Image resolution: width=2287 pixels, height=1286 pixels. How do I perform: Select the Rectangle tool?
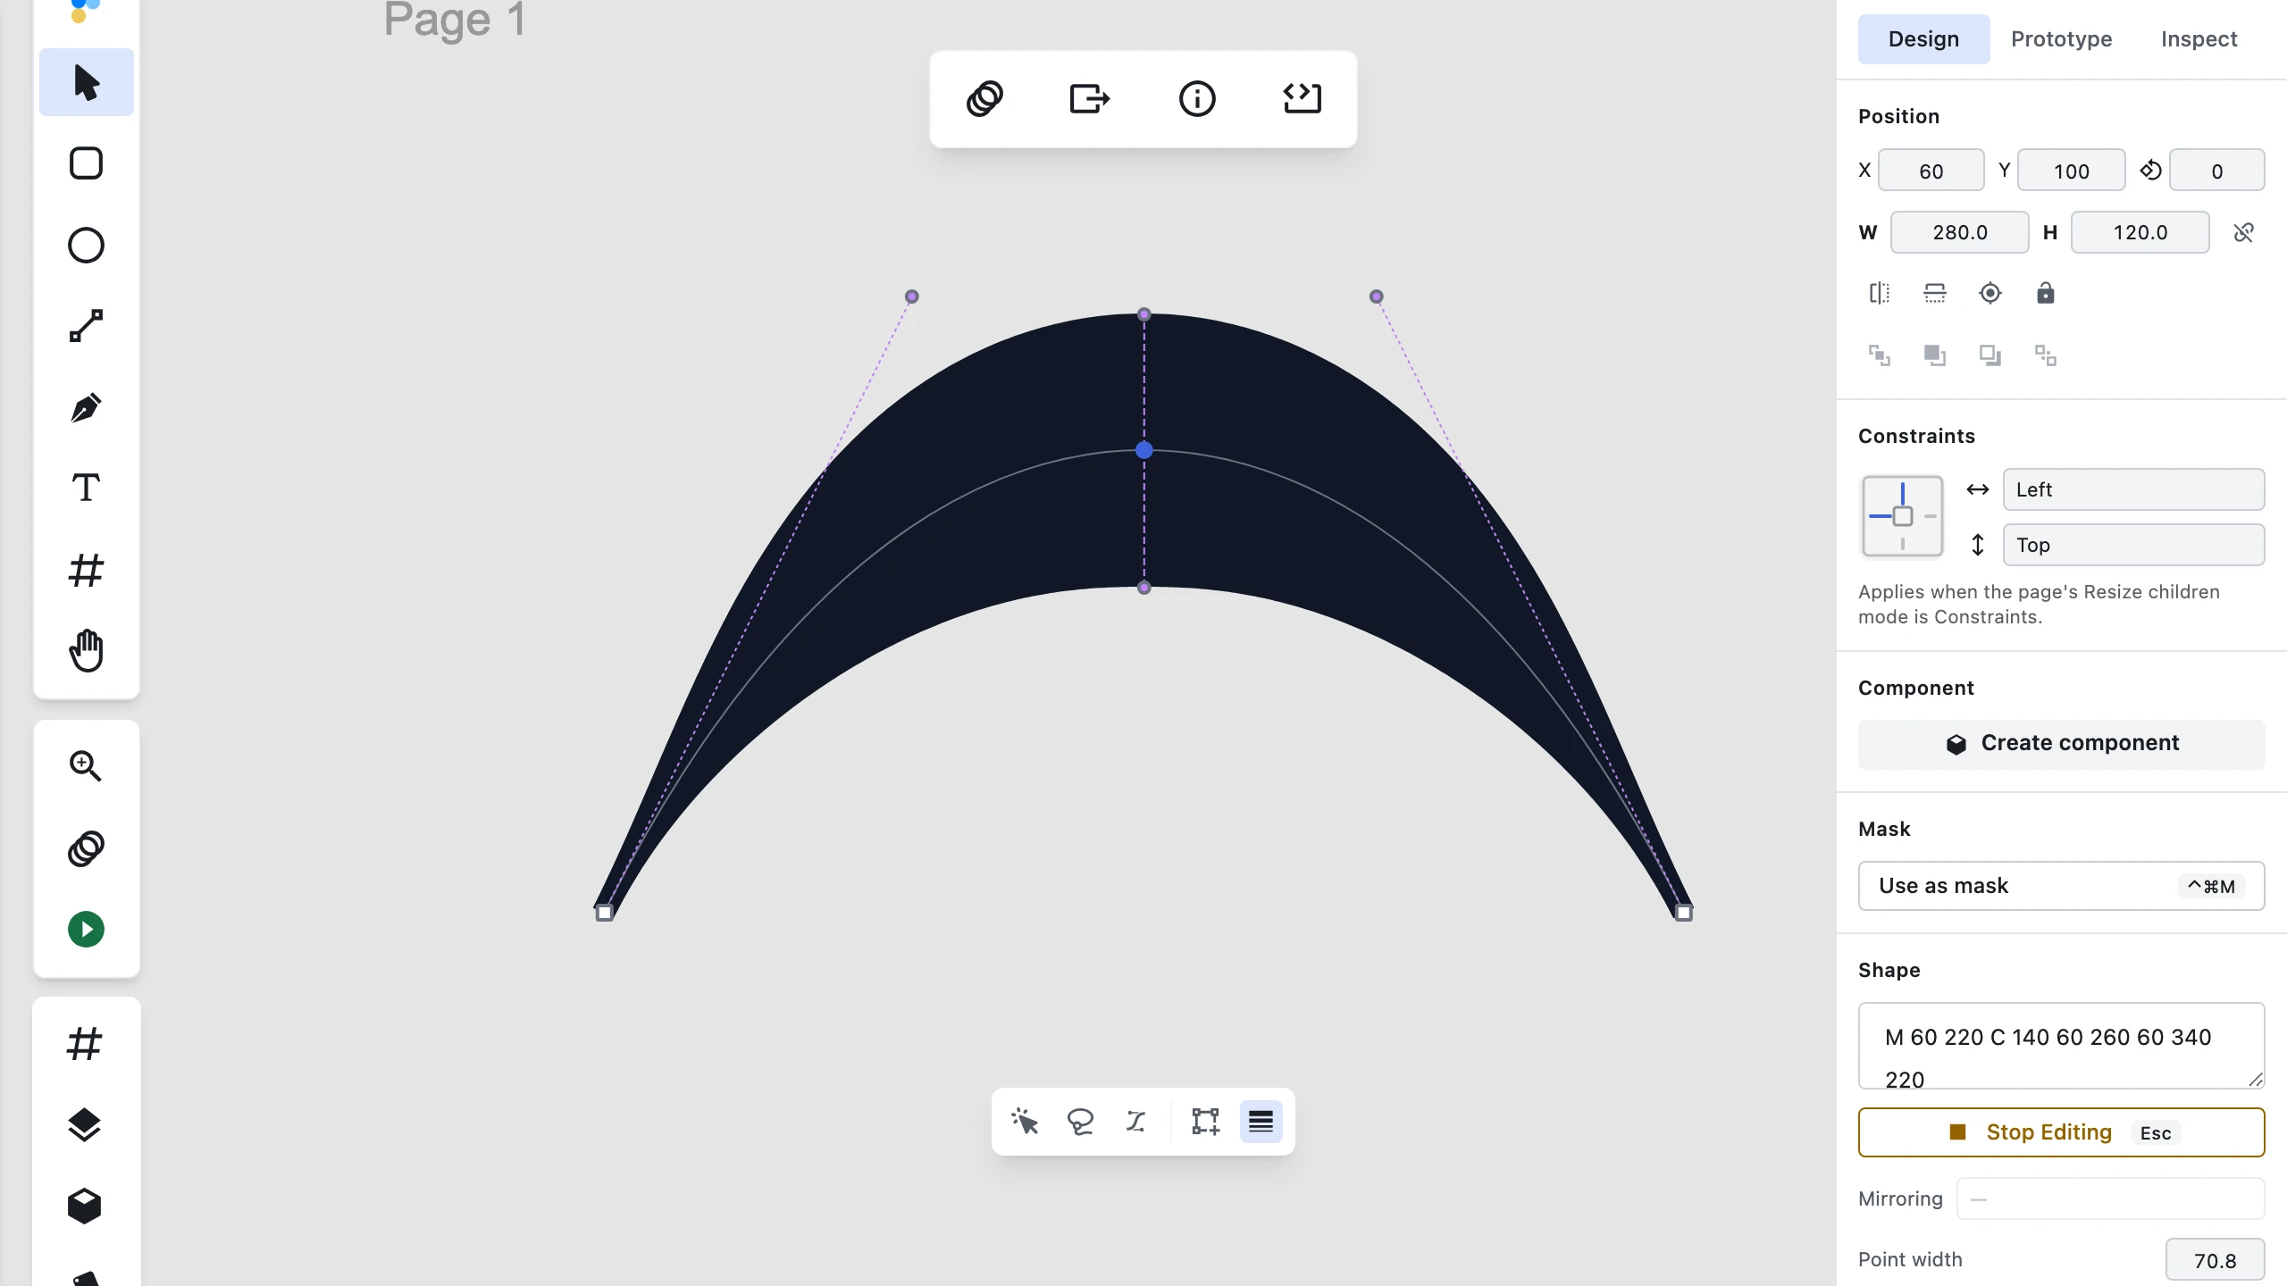click(x=87, y=163)
